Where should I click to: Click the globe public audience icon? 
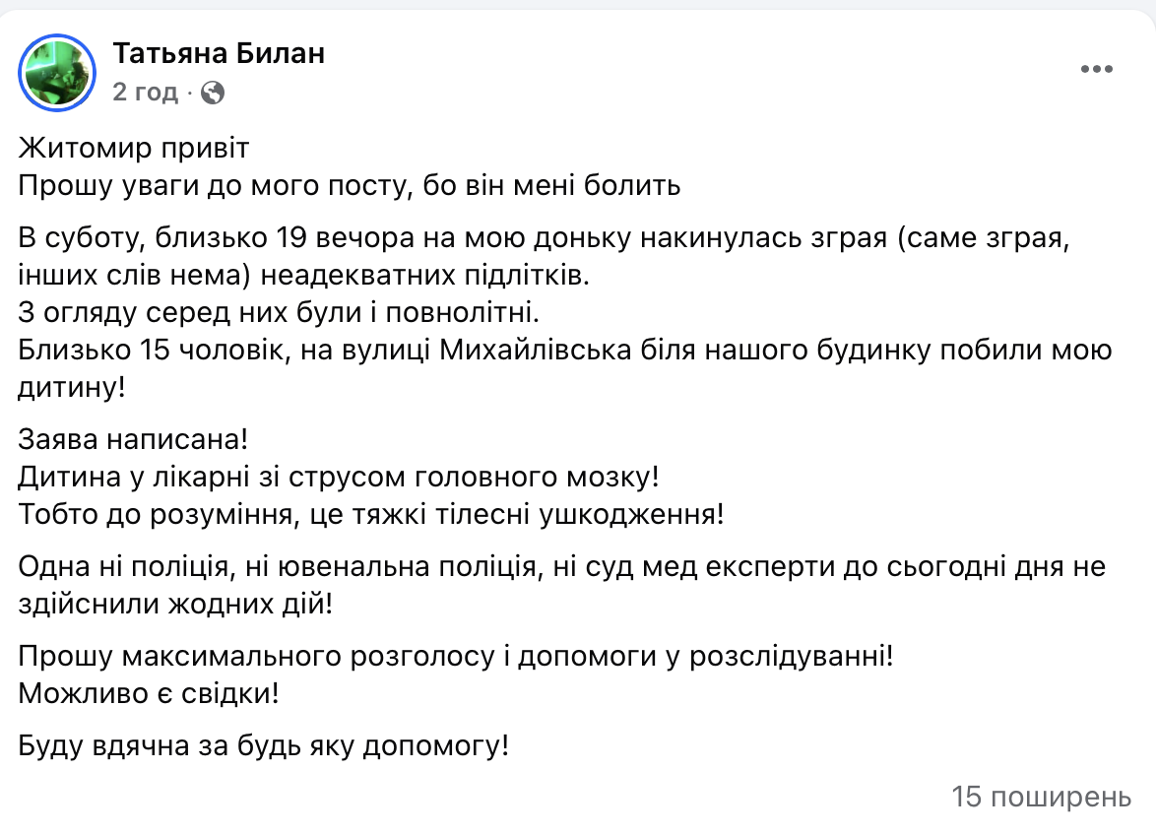(x=213, y=94)
